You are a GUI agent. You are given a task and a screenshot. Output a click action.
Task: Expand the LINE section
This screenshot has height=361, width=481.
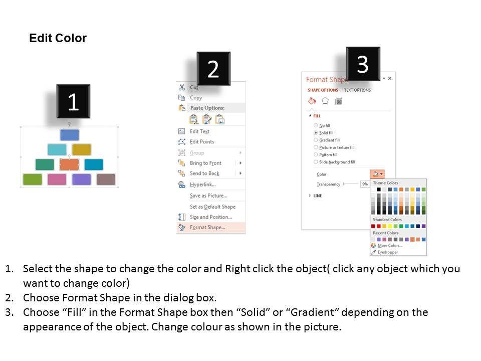(x=310, y=196)
